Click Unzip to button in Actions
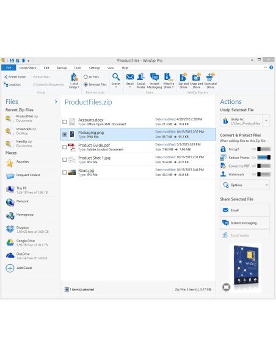The height and width of the screenshot is (357, 276). point(242,120)
